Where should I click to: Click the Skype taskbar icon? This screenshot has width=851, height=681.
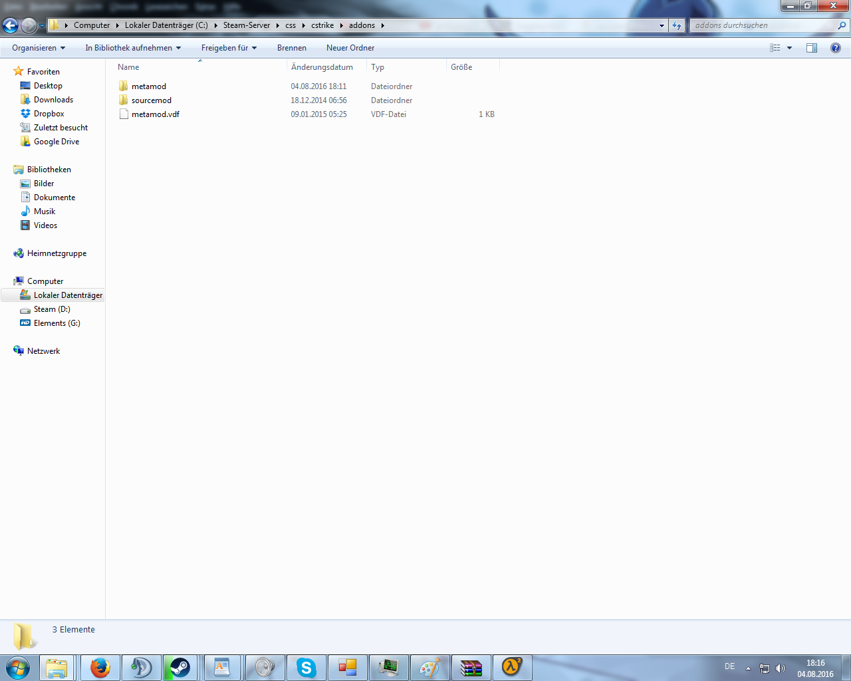(x=306, y=667)
